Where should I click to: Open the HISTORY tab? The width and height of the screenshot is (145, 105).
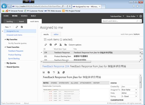click(x=96, y=83)
